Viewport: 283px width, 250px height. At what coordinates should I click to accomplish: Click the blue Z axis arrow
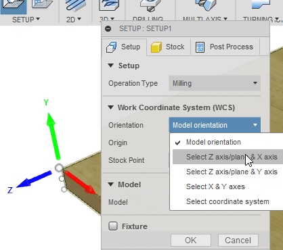click(34, 179)
